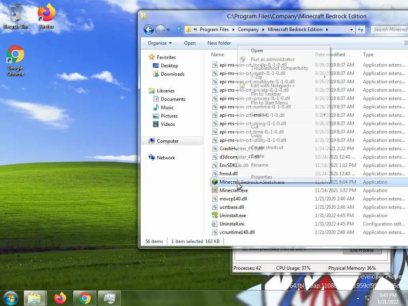
Task: Expand path arrow after Minecraft Bedrock Edition
Action: coord(327,29)
